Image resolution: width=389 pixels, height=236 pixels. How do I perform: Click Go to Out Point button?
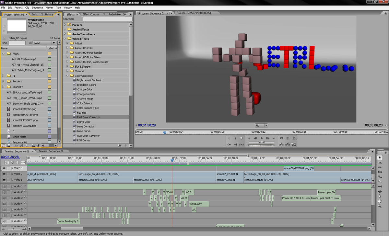pyautogui.click(x=235, y=144)
